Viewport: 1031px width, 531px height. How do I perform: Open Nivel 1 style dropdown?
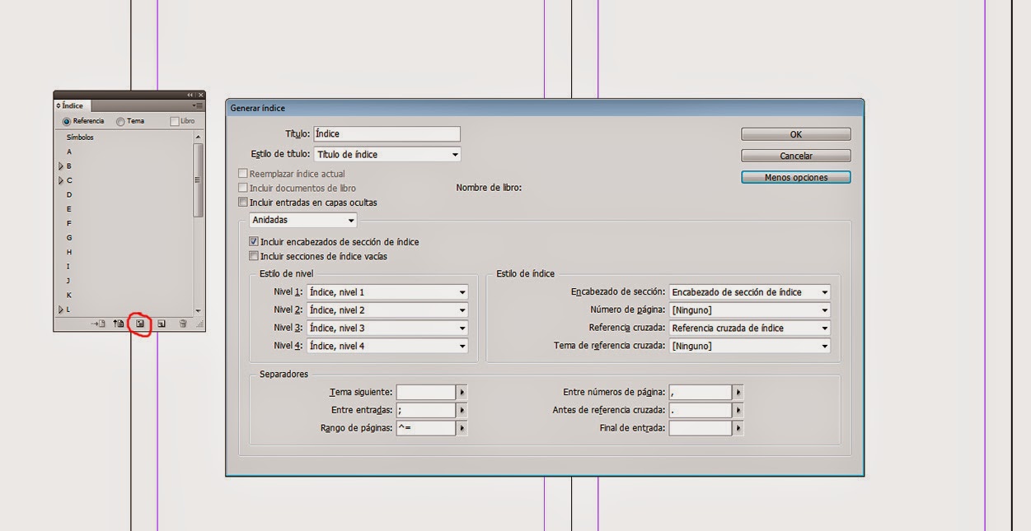(x=387, y=292)
